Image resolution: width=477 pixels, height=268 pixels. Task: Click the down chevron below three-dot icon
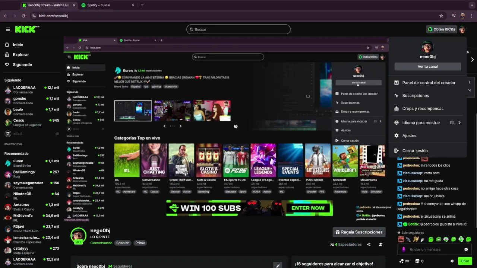[x=470, y=90]
